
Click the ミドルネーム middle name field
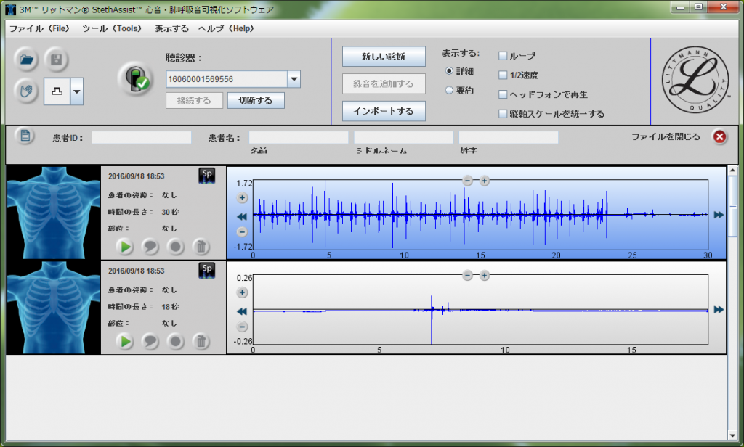tap(403, 137)
